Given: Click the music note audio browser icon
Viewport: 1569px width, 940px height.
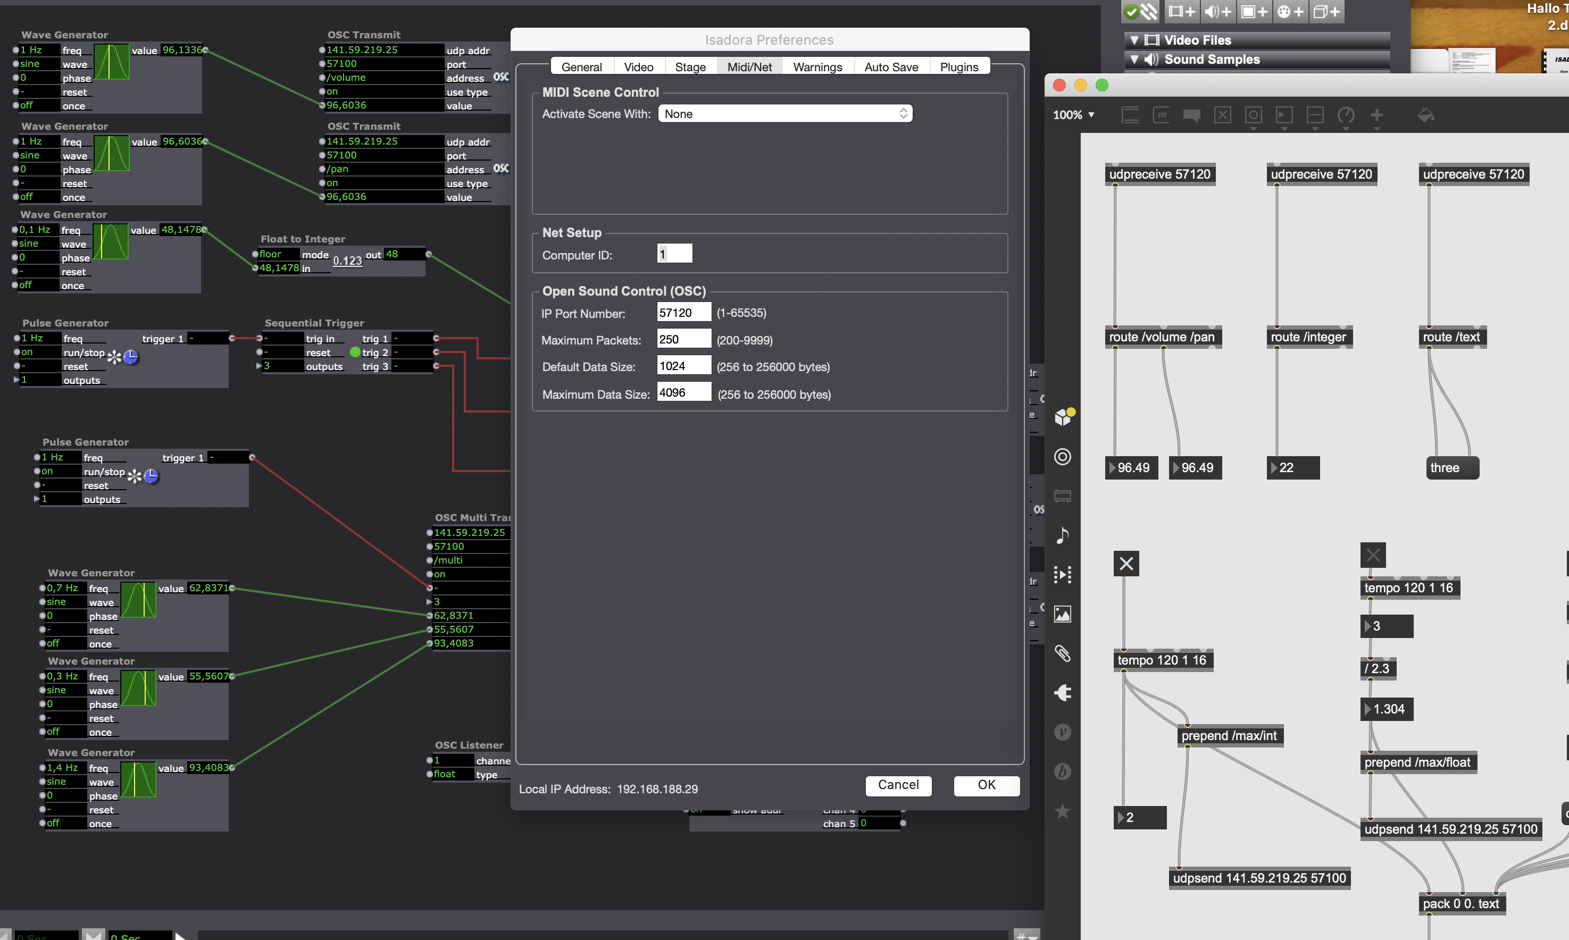Looking at the screenshot, I should tap(1063, 535).
